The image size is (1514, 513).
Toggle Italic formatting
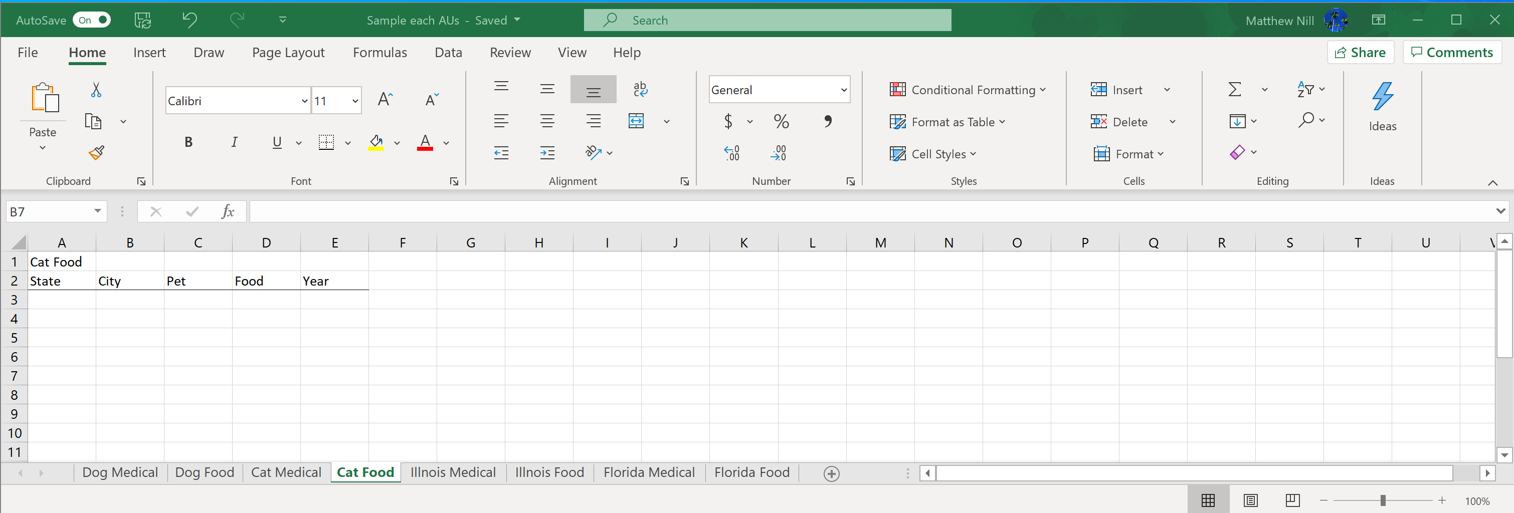tap(234, 142)
